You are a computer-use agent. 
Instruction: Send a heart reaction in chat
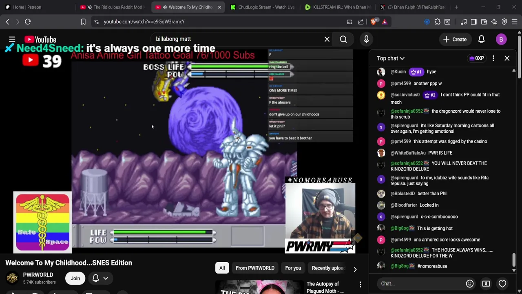[502, 283]
